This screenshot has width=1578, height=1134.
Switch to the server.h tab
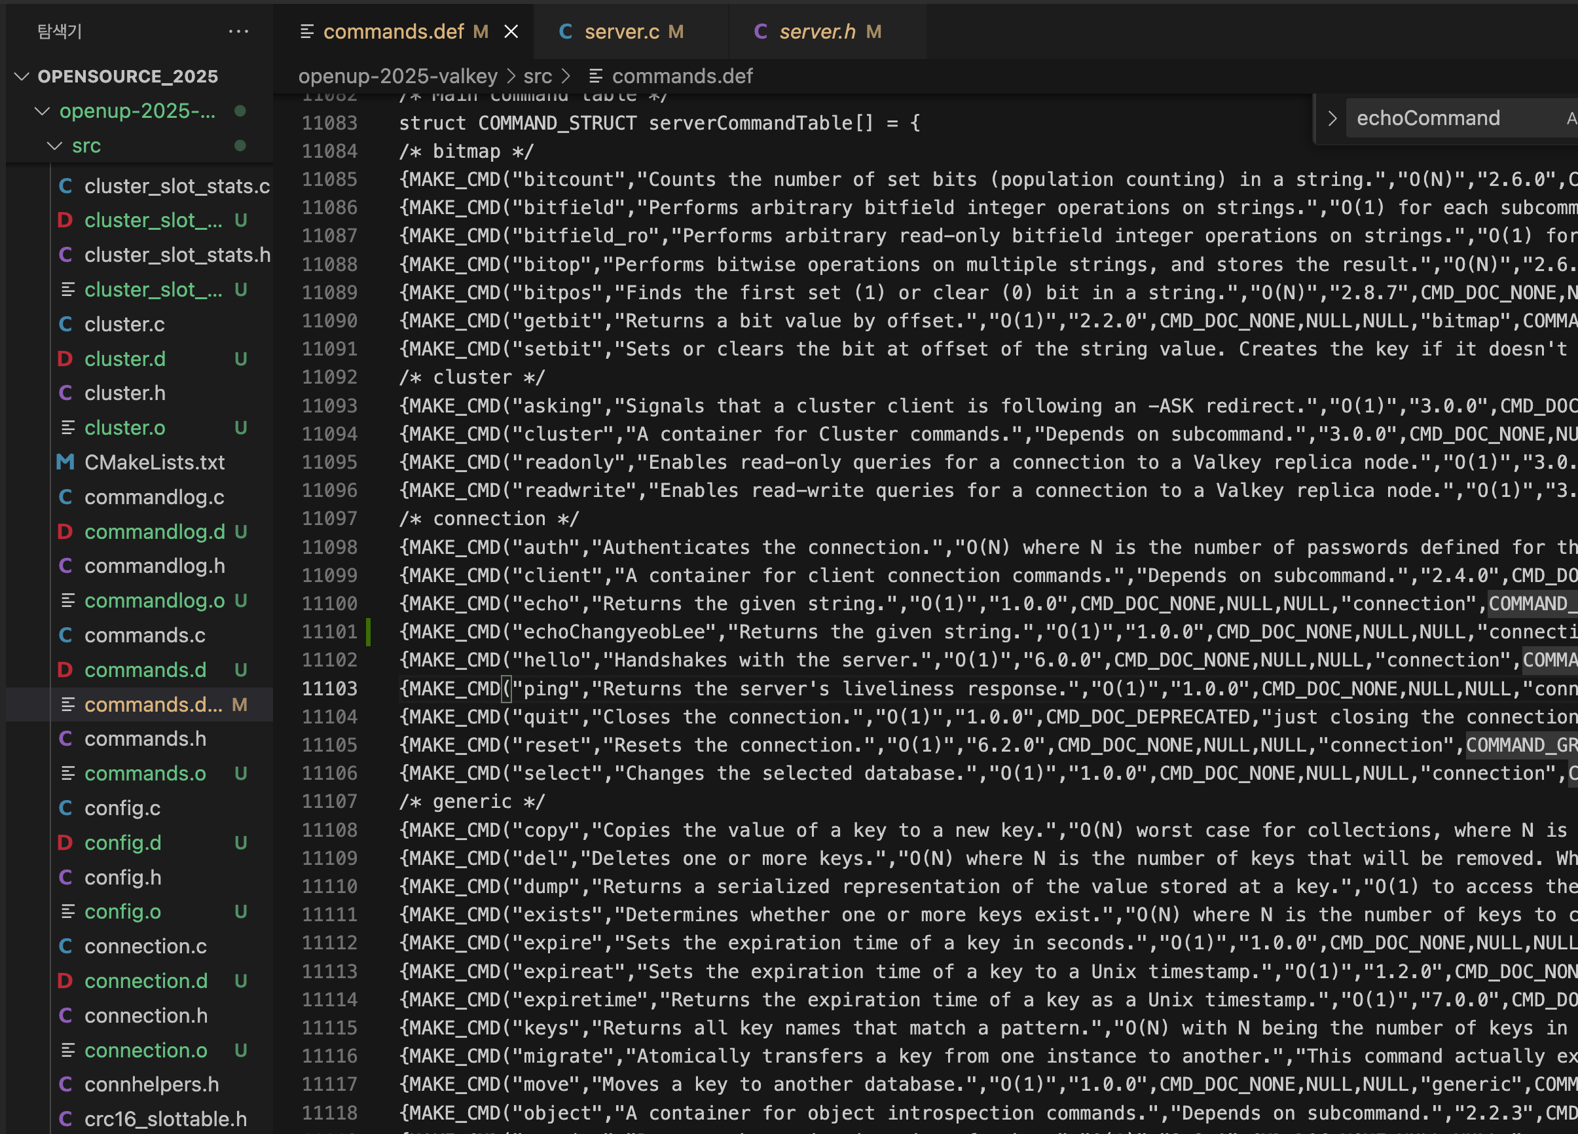(817, 31)
